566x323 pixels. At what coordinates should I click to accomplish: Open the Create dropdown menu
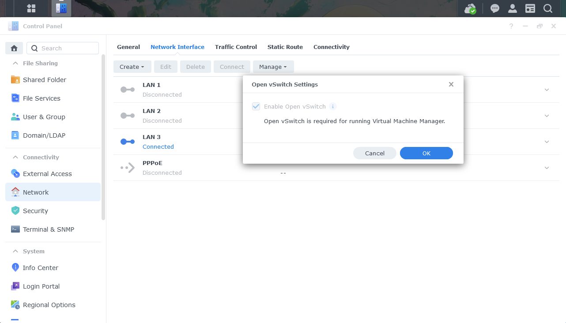coord(132,67)
